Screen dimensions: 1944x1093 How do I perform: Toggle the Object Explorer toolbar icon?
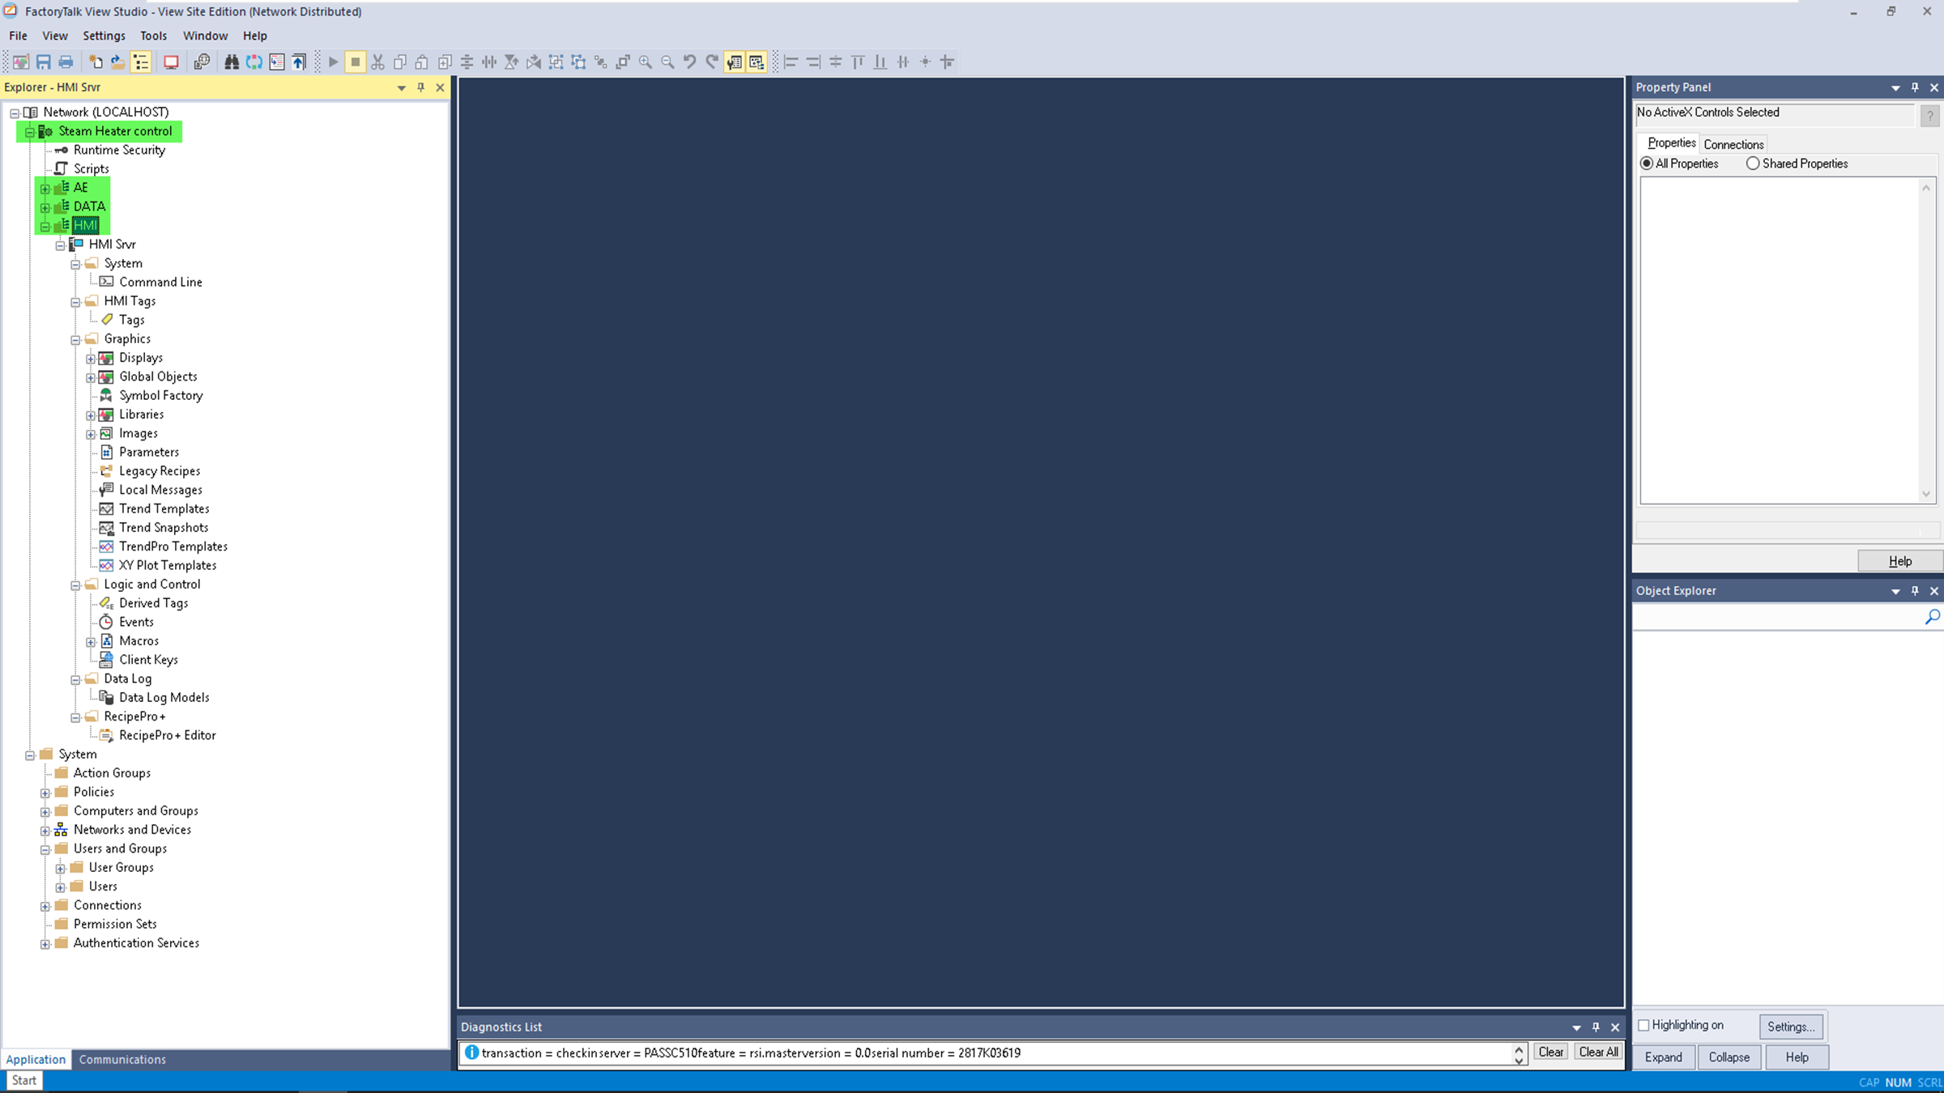tap(757, 62)
